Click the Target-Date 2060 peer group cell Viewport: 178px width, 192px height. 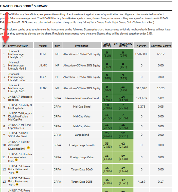point(82,169)
